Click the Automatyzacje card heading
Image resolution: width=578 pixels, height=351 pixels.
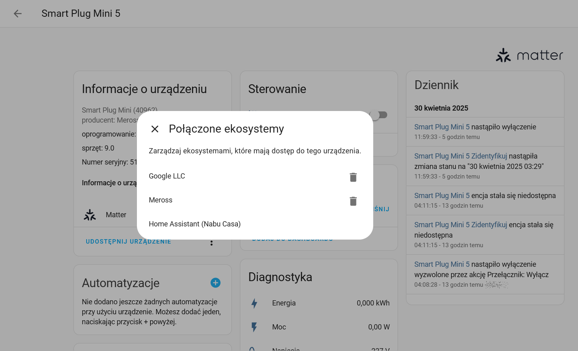pos(121,283)
